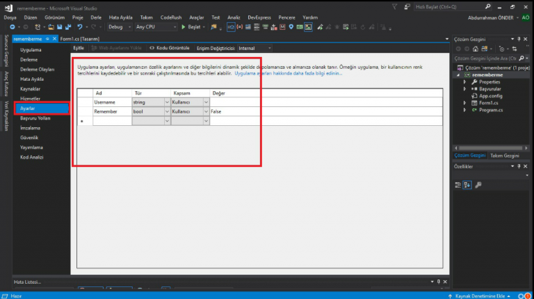Open the Dosya menu
Viewport: 534px width, 299px height.
point(10,17)
